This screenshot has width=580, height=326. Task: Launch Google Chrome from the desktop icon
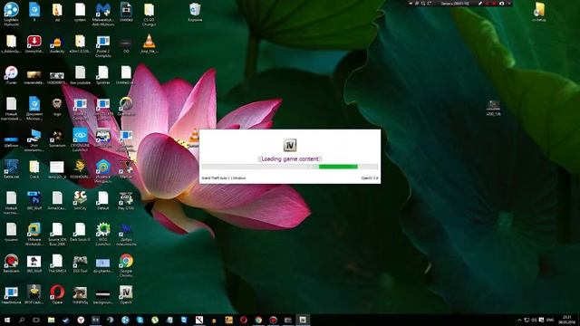click(126, 265)
